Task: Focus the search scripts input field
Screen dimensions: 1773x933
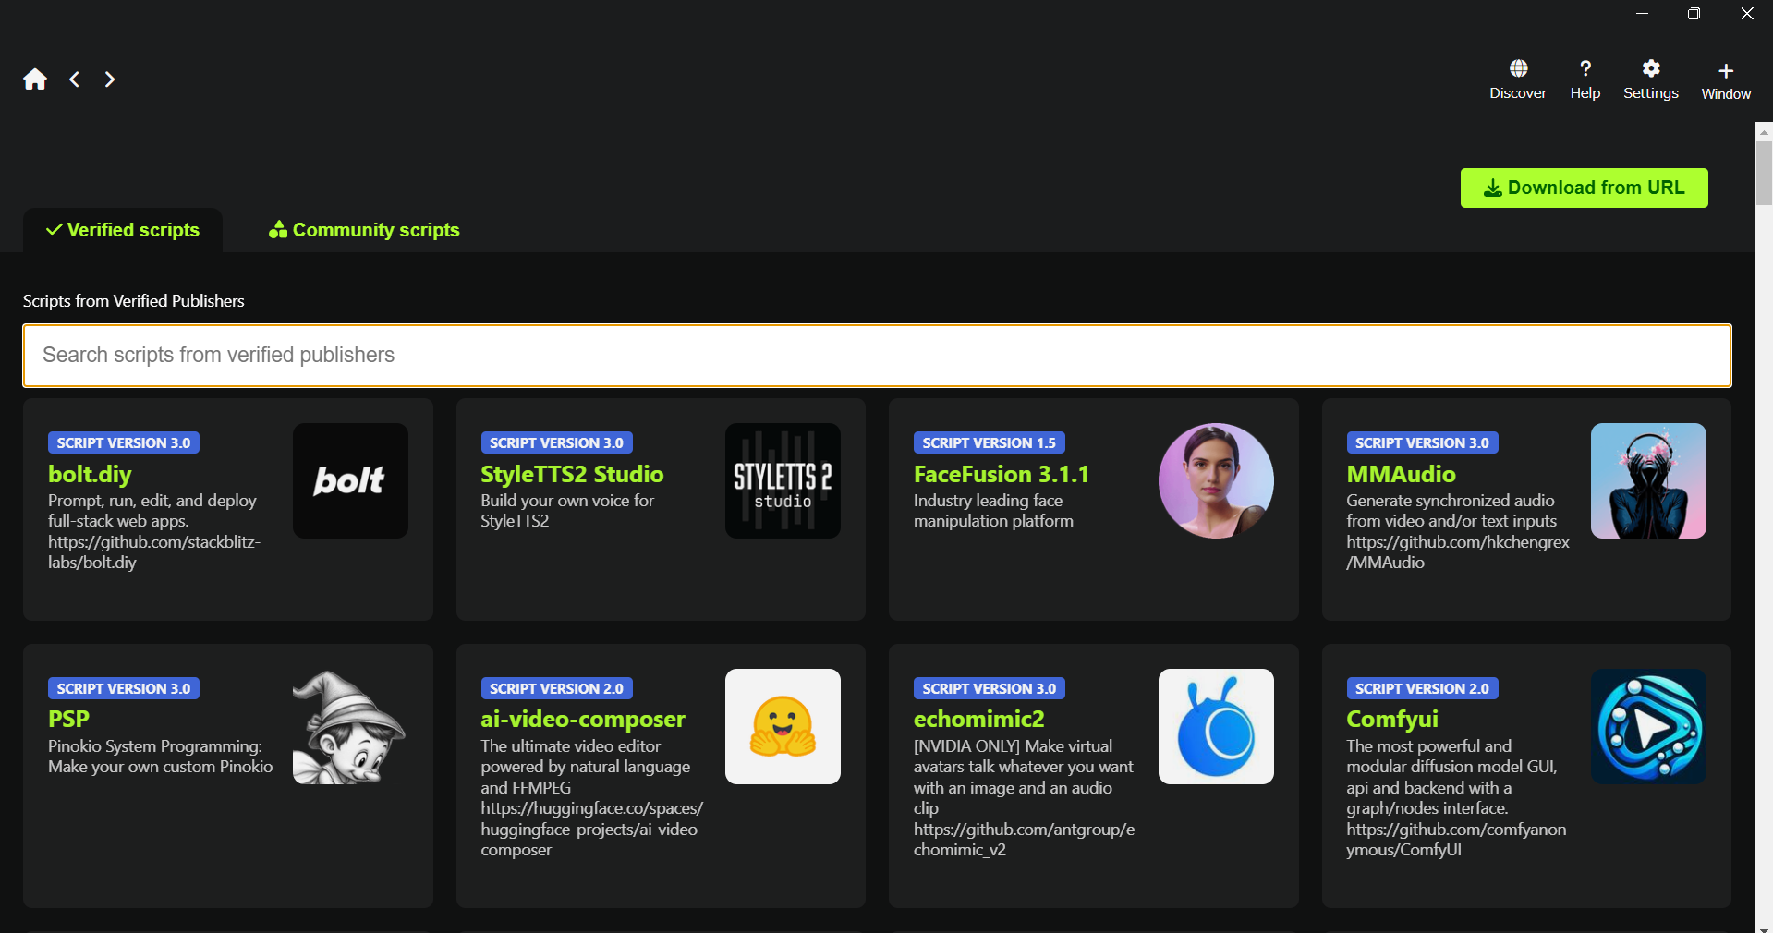Action: click(x=877, y=356)
